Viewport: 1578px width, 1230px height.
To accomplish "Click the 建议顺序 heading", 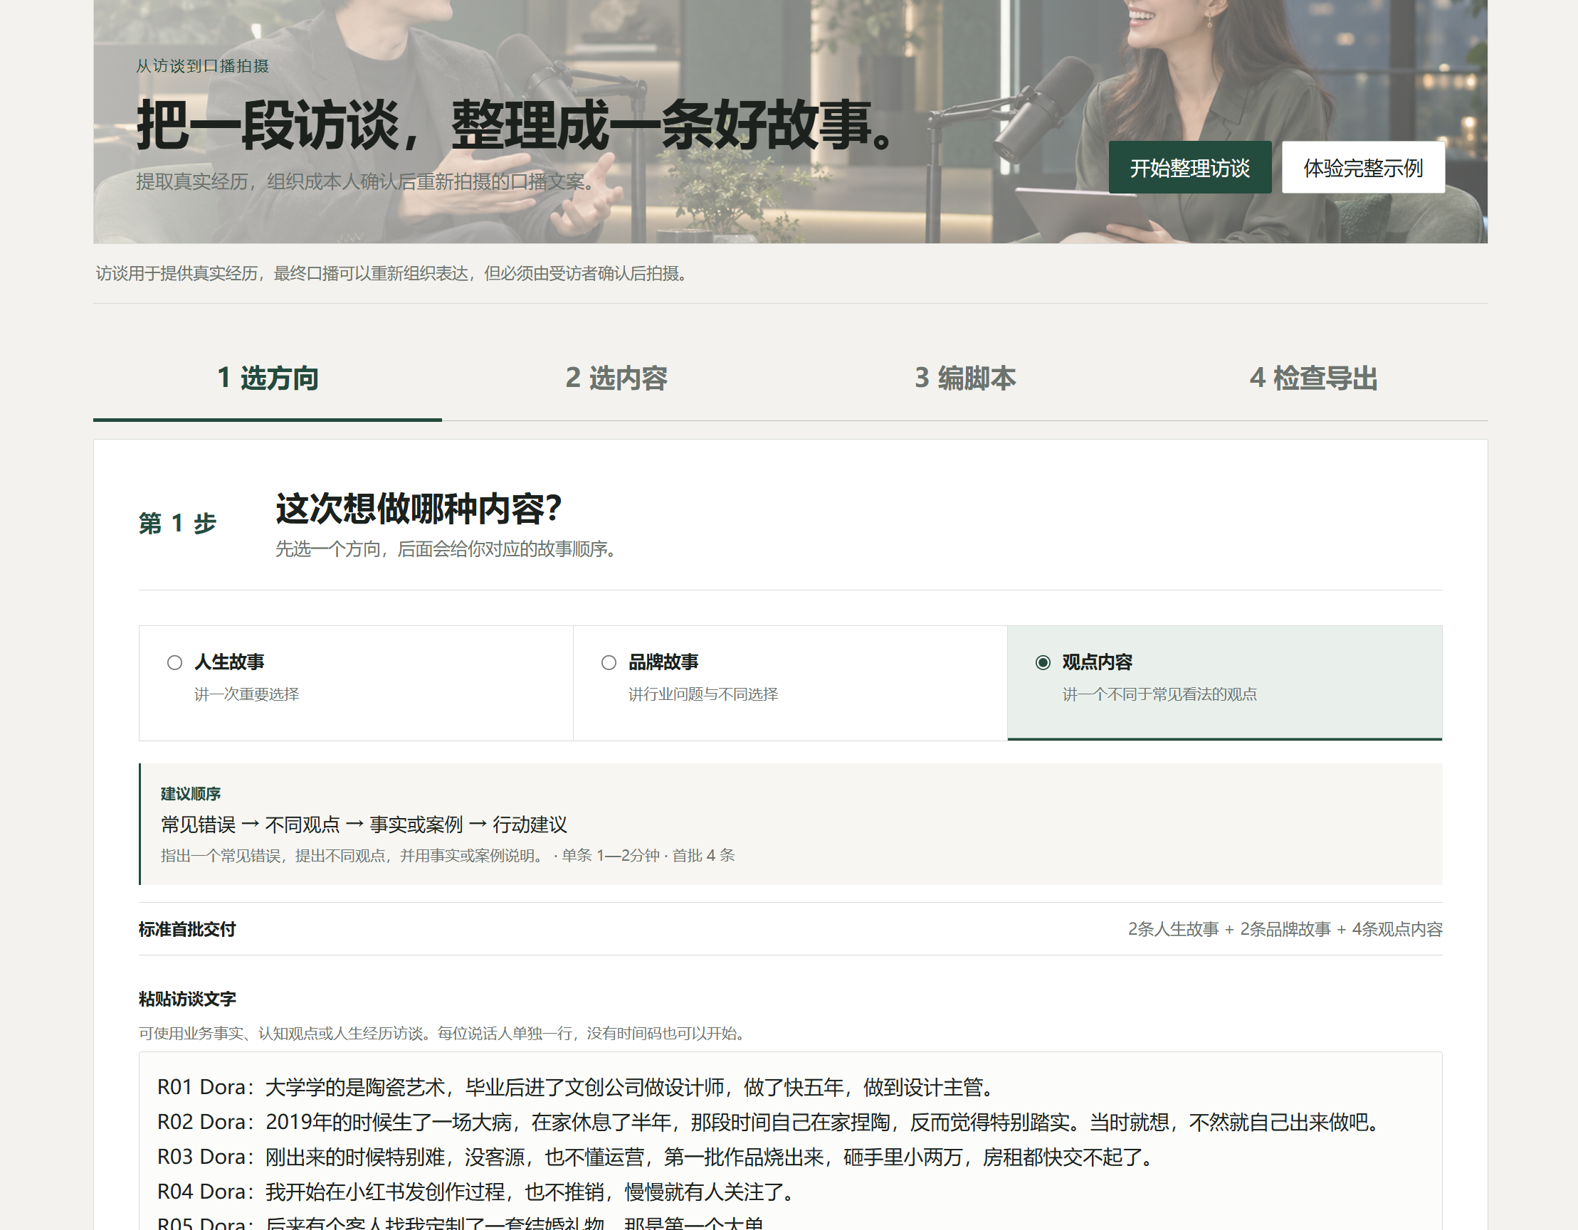I will pyautogui.click(x=190, y=794).
